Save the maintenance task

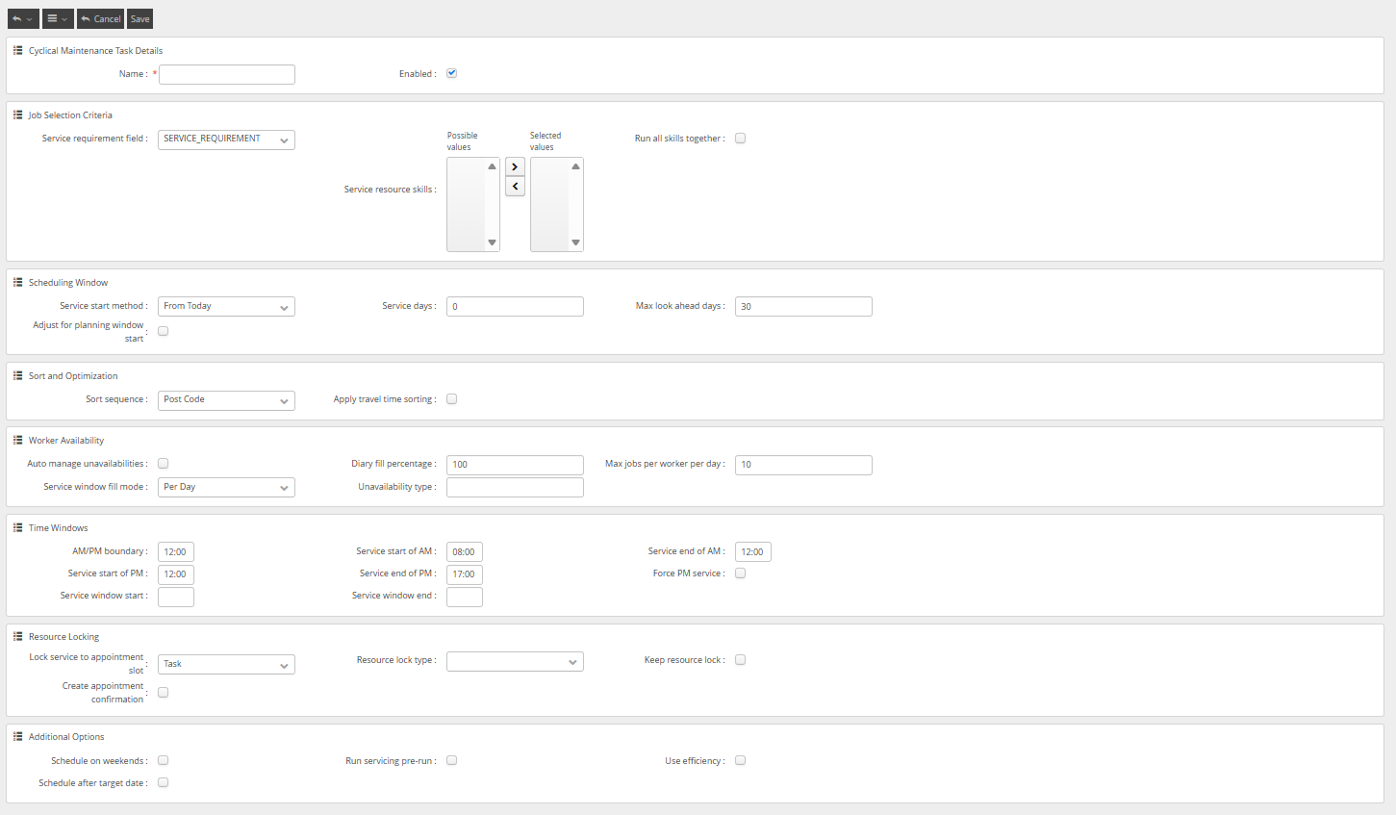pos(140,19)
